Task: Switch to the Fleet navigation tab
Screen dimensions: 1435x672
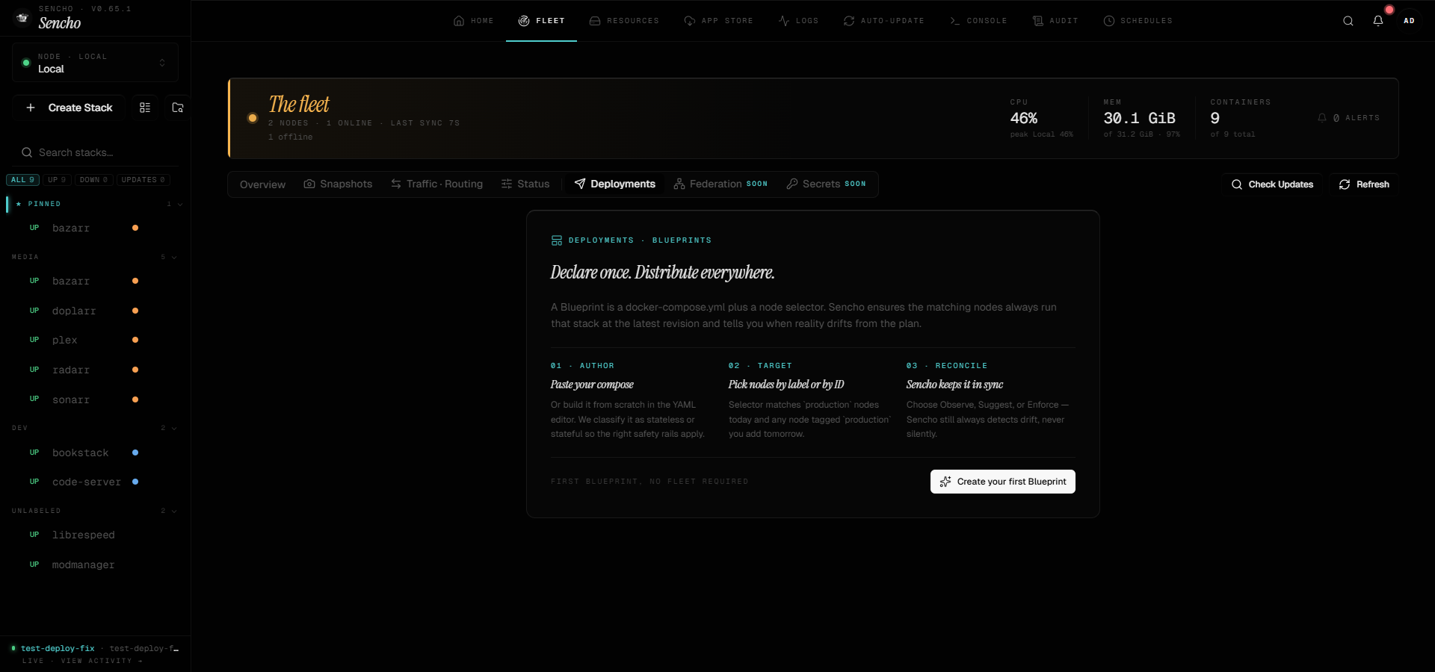Action: 541,21
